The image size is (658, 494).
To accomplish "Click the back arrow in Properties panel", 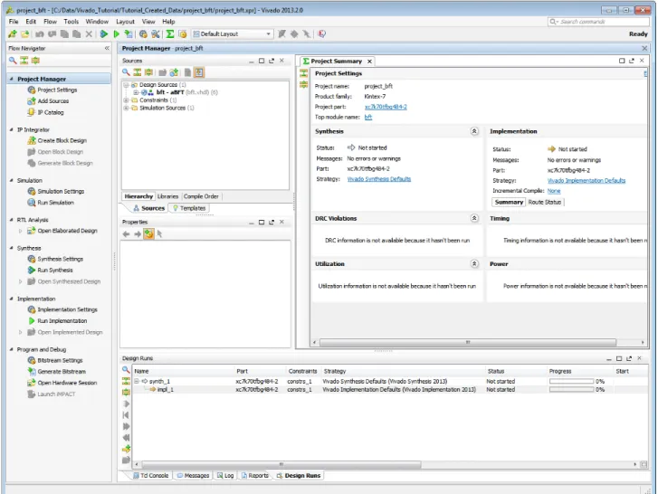I will point(126,234).
